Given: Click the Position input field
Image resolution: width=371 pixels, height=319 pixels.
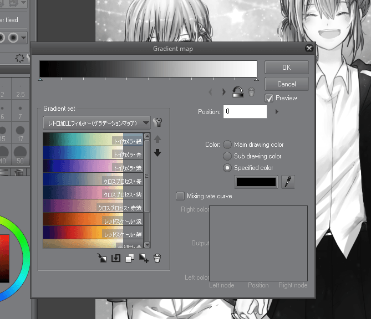Looking at the screenshot, I should [245, 112].
